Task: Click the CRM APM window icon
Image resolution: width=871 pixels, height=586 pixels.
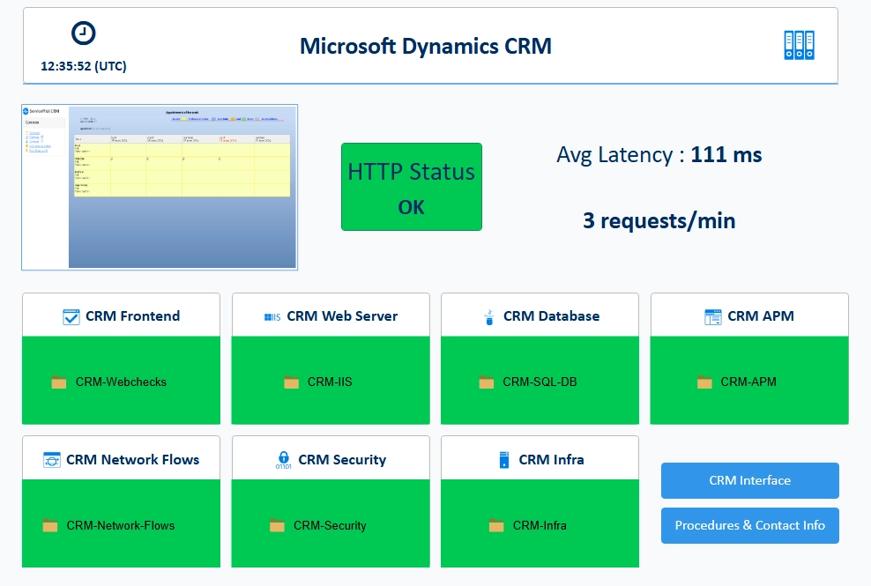Action: point(712,316)
